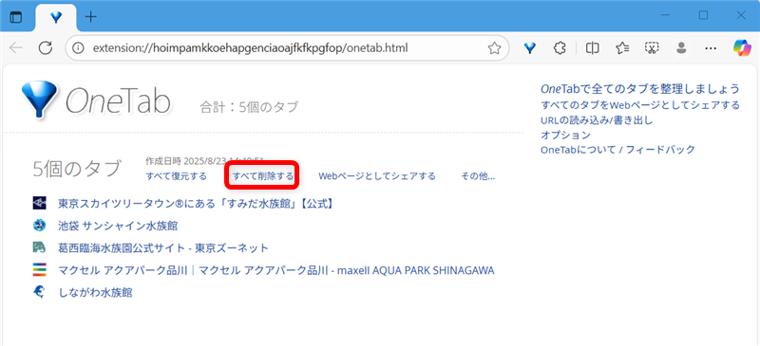The height and width of the screenshot is (346, 760).
Task: Open Settings and more menu
Action: 711,47
